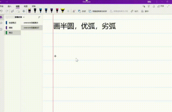Image resolution: width=172 pixels, height=112 pixels.
Task: Click the lightbulb Tell Me icon
Action: (149, 6)
